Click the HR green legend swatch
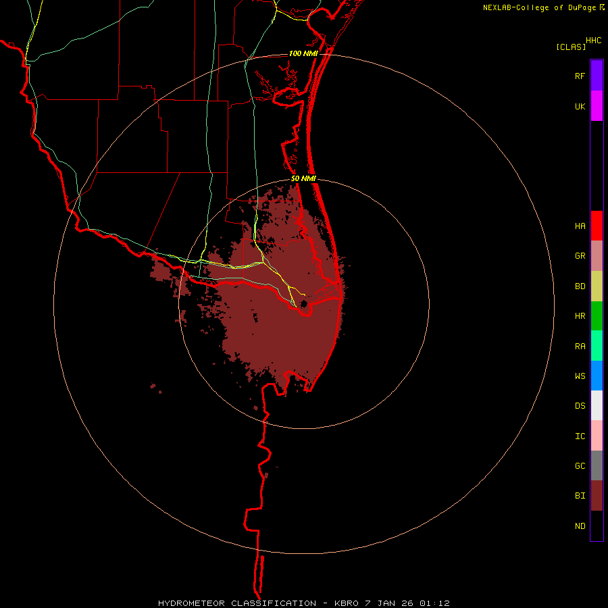 coord(597,316)
